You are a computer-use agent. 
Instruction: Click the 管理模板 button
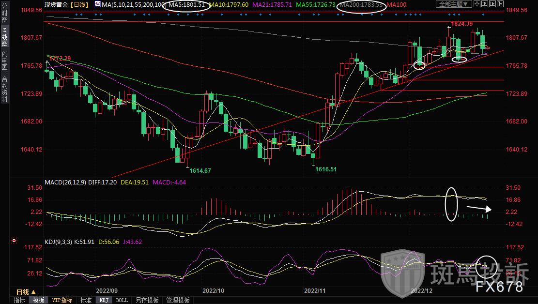pos(178,300)
